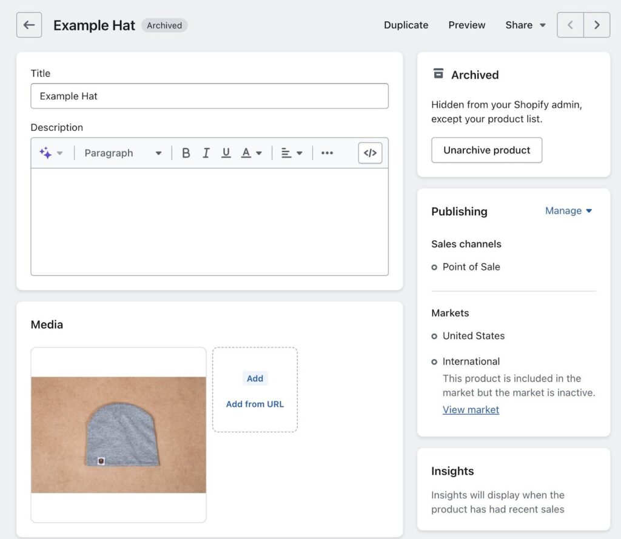Expand the Paragraph style dropdown
This screenshot has height=539, width=621.
(123, 153)
